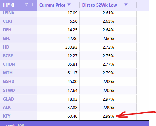156x126 pixels.
Task: Toggle sort arrow on Dist to 52Wk Low
Action: (x=120, y=5)
